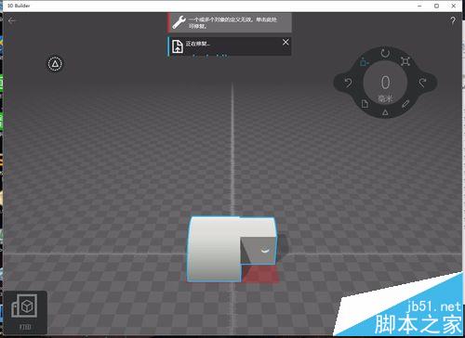
Task: Click the gray cube face on the model
Action: click(x=258, y=251)
